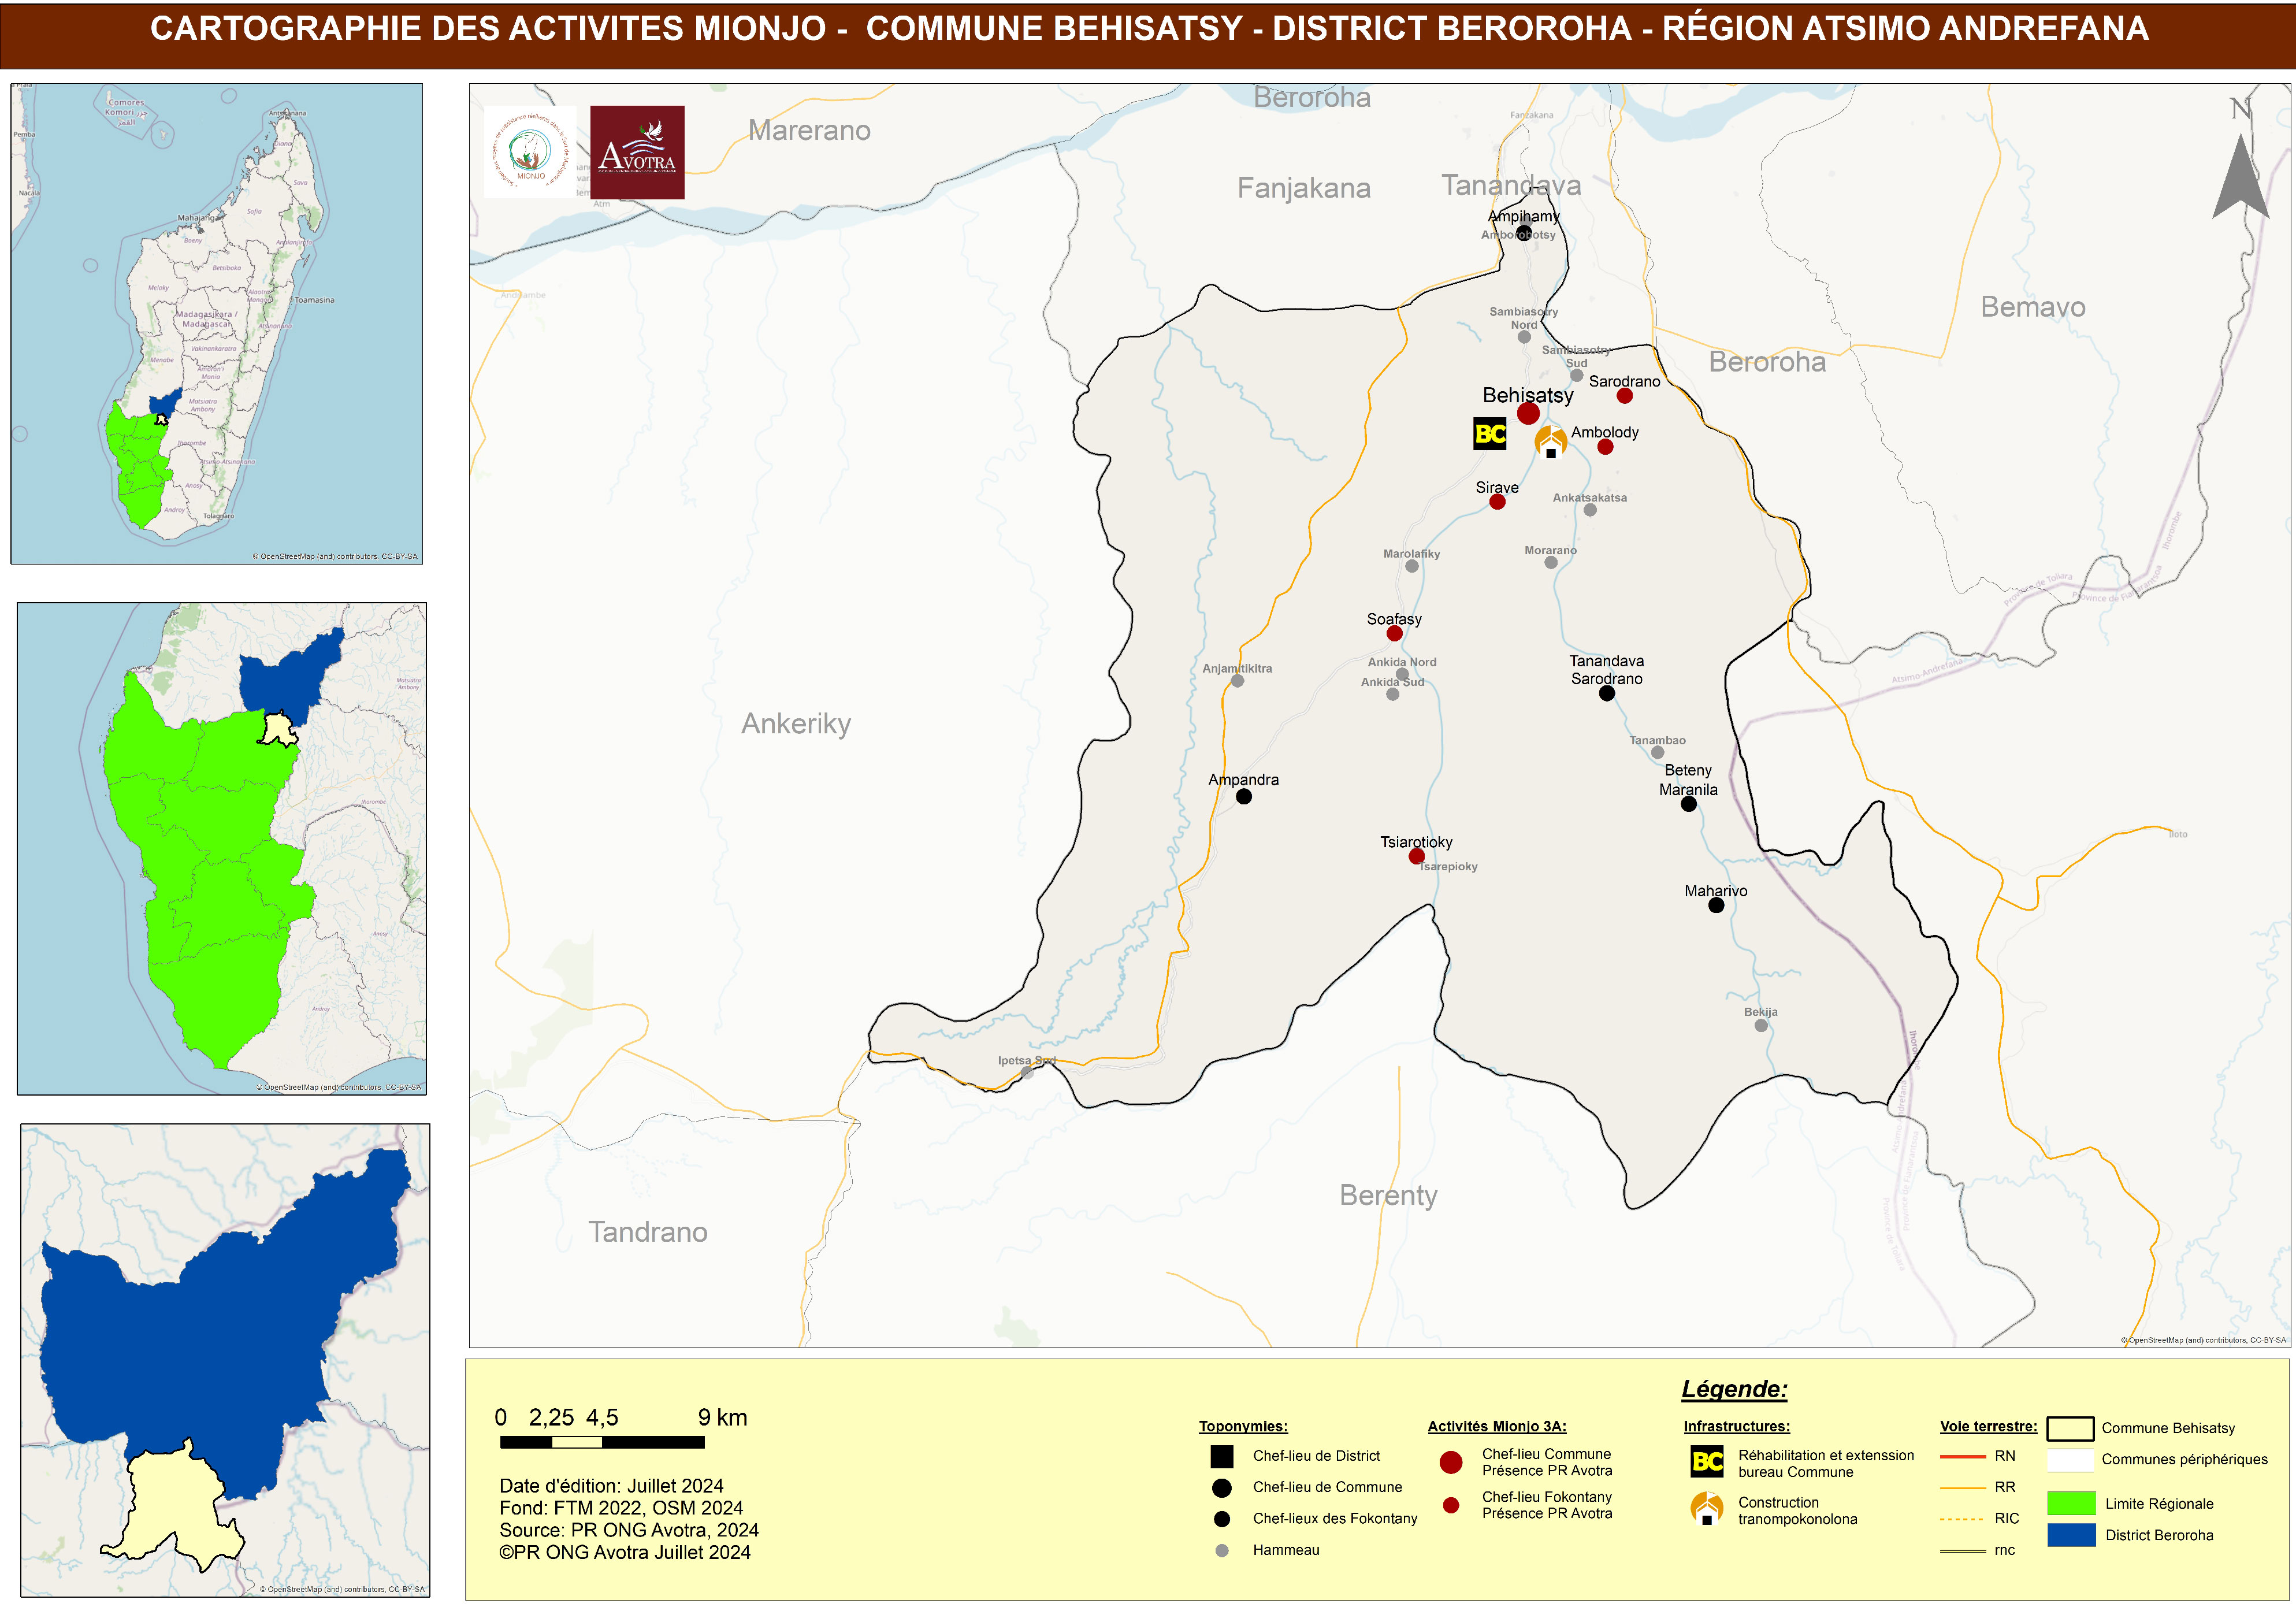Click the black Maharivo marker

[x=1716, y=906]
